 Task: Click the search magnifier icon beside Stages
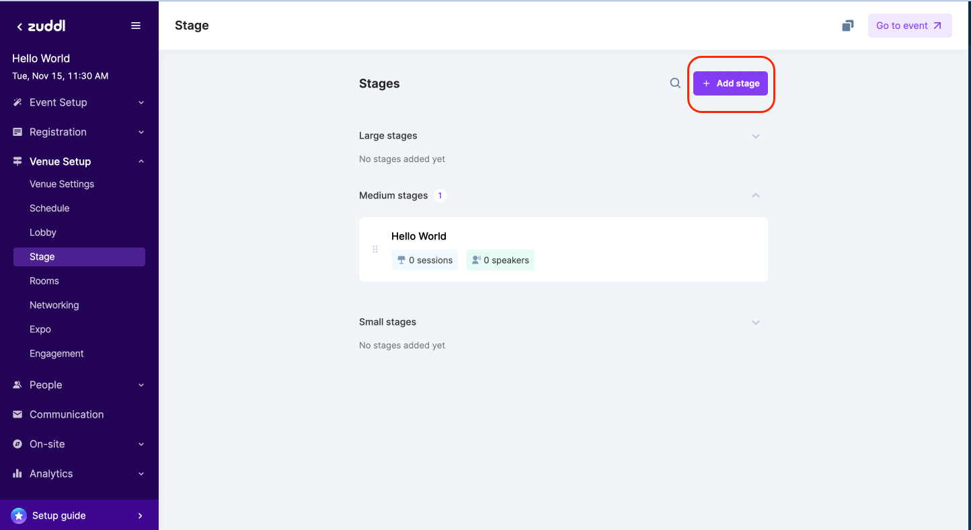coord(675,83)
